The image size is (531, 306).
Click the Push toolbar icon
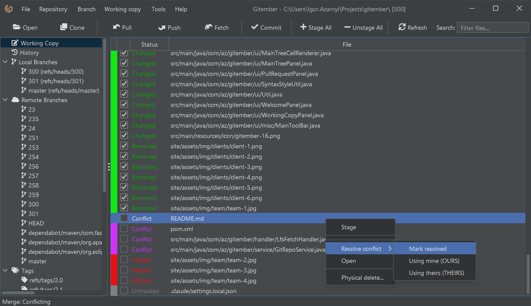point(162,27)
